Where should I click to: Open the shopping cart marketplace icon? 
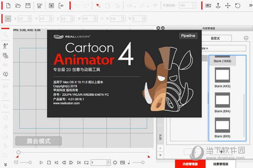click(40, 6)
